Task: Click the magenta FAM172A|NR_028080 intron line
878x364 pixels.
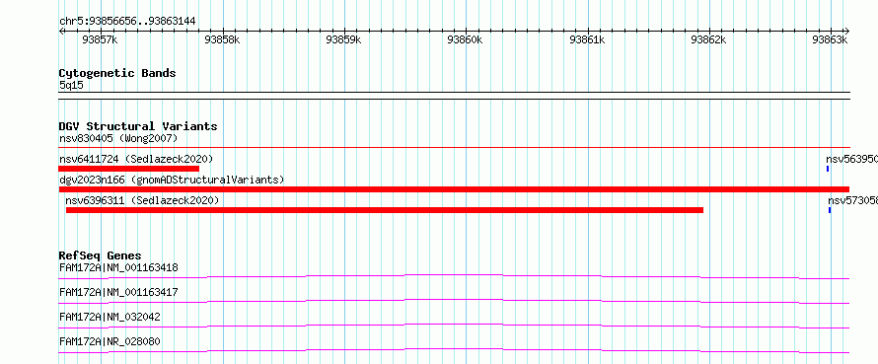Action: (x=454, y=350)
